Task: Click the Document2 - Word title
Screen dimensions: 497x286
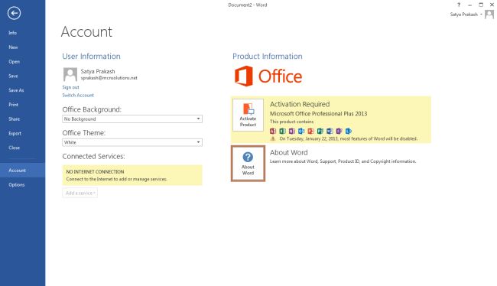Action: 248,5
